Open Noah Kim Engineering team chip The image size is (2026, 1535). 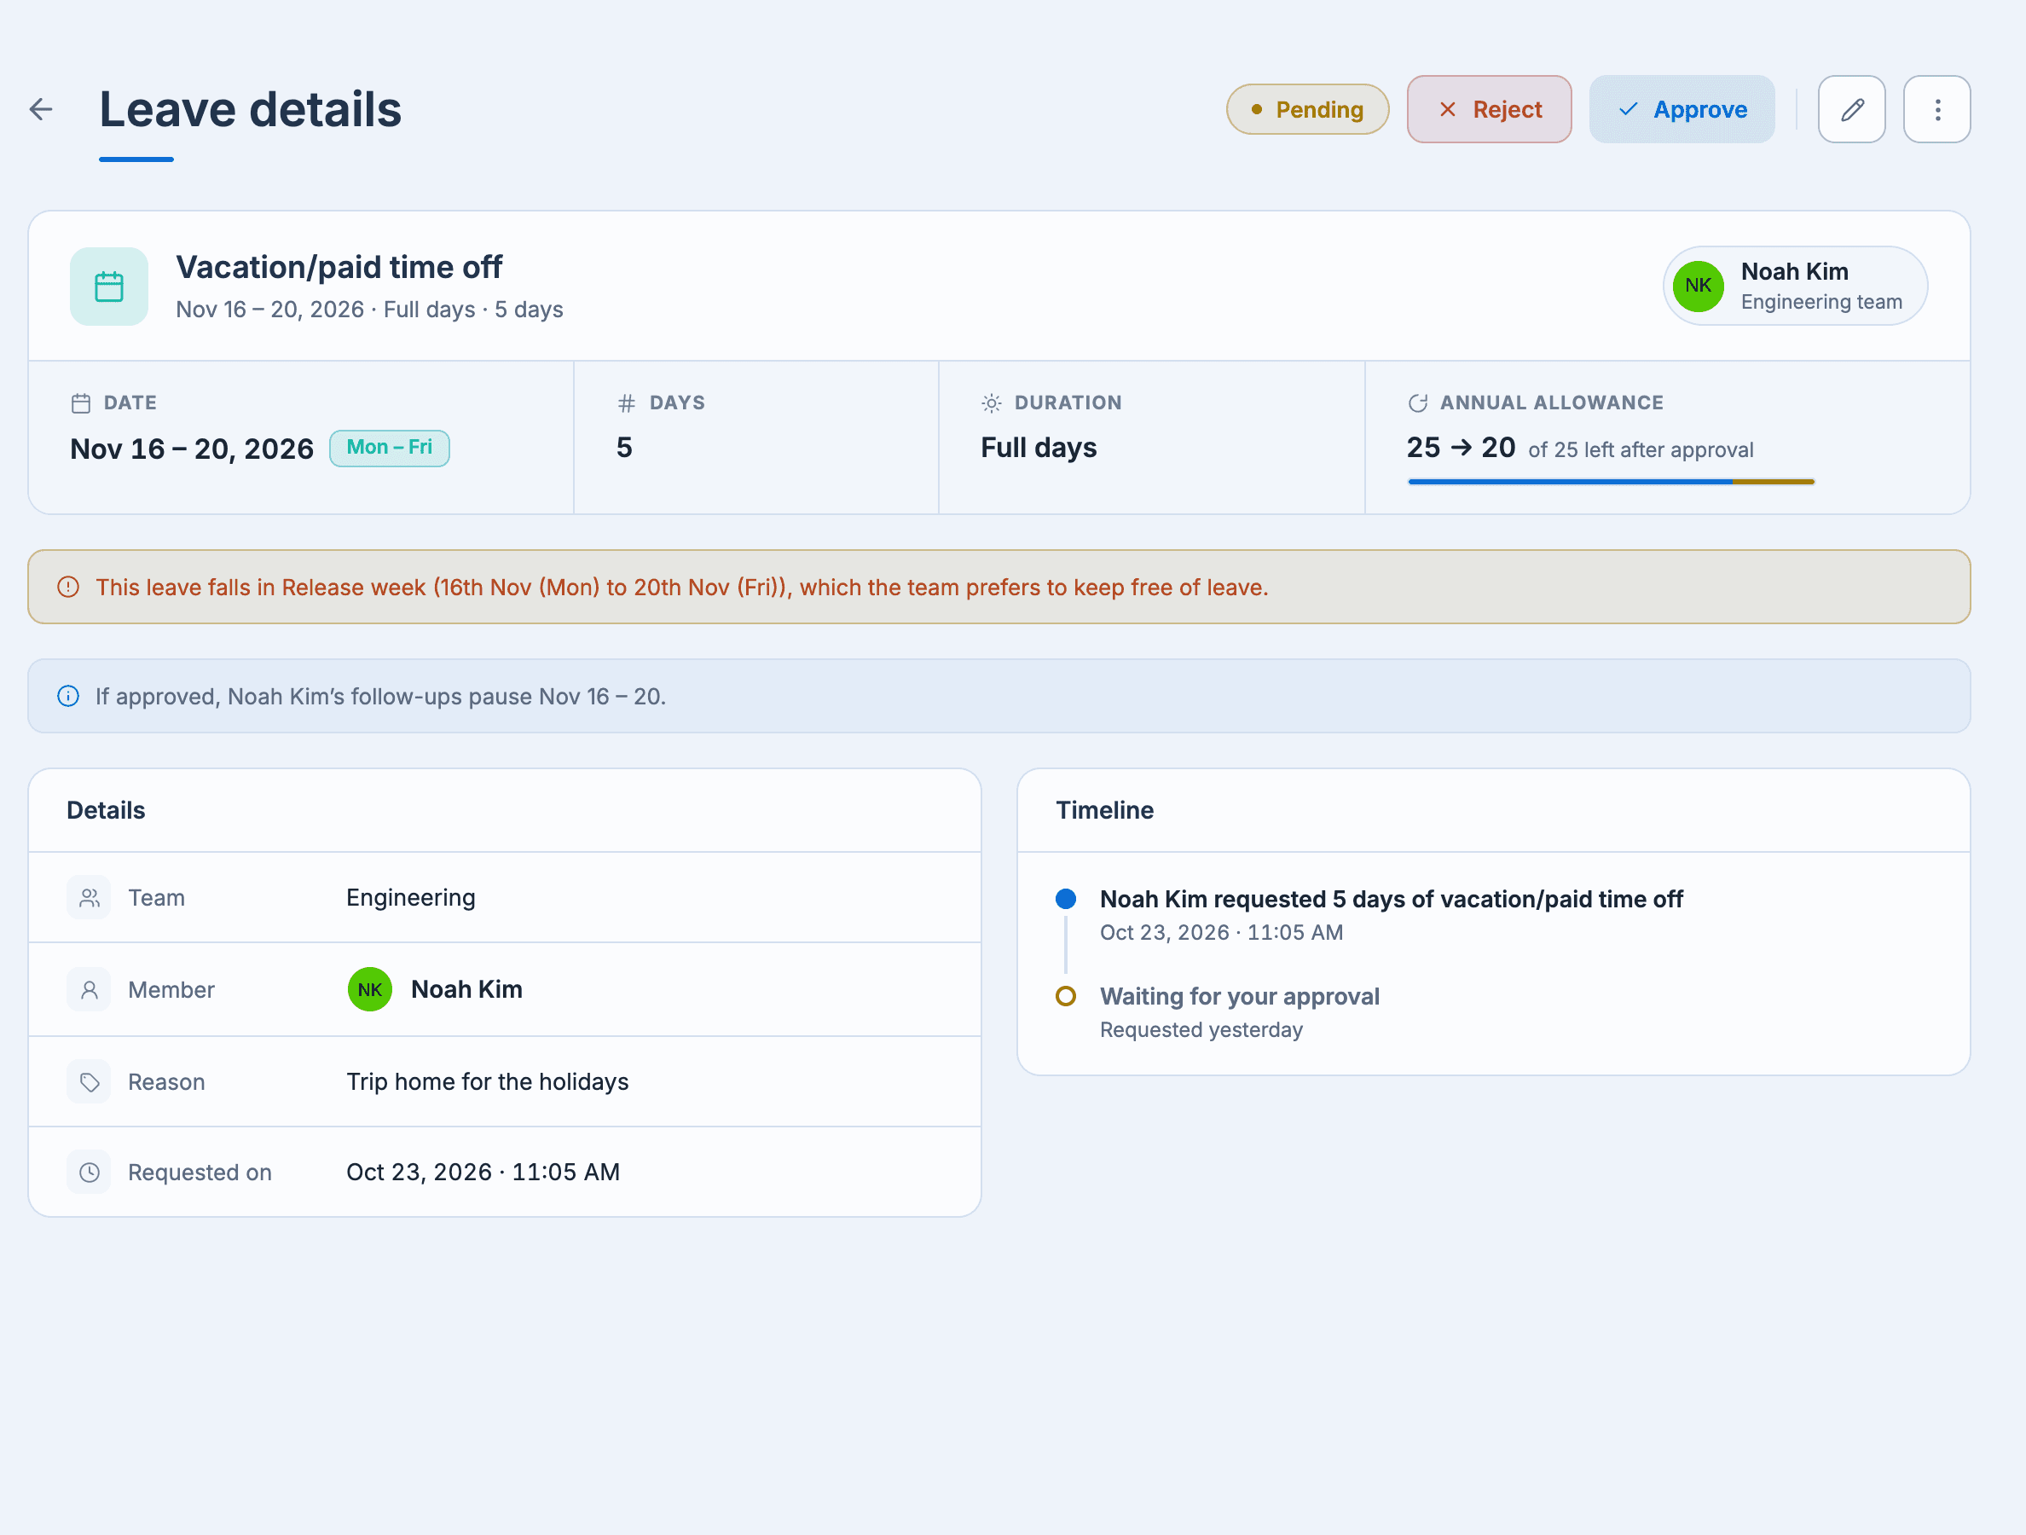point(1795,286)
